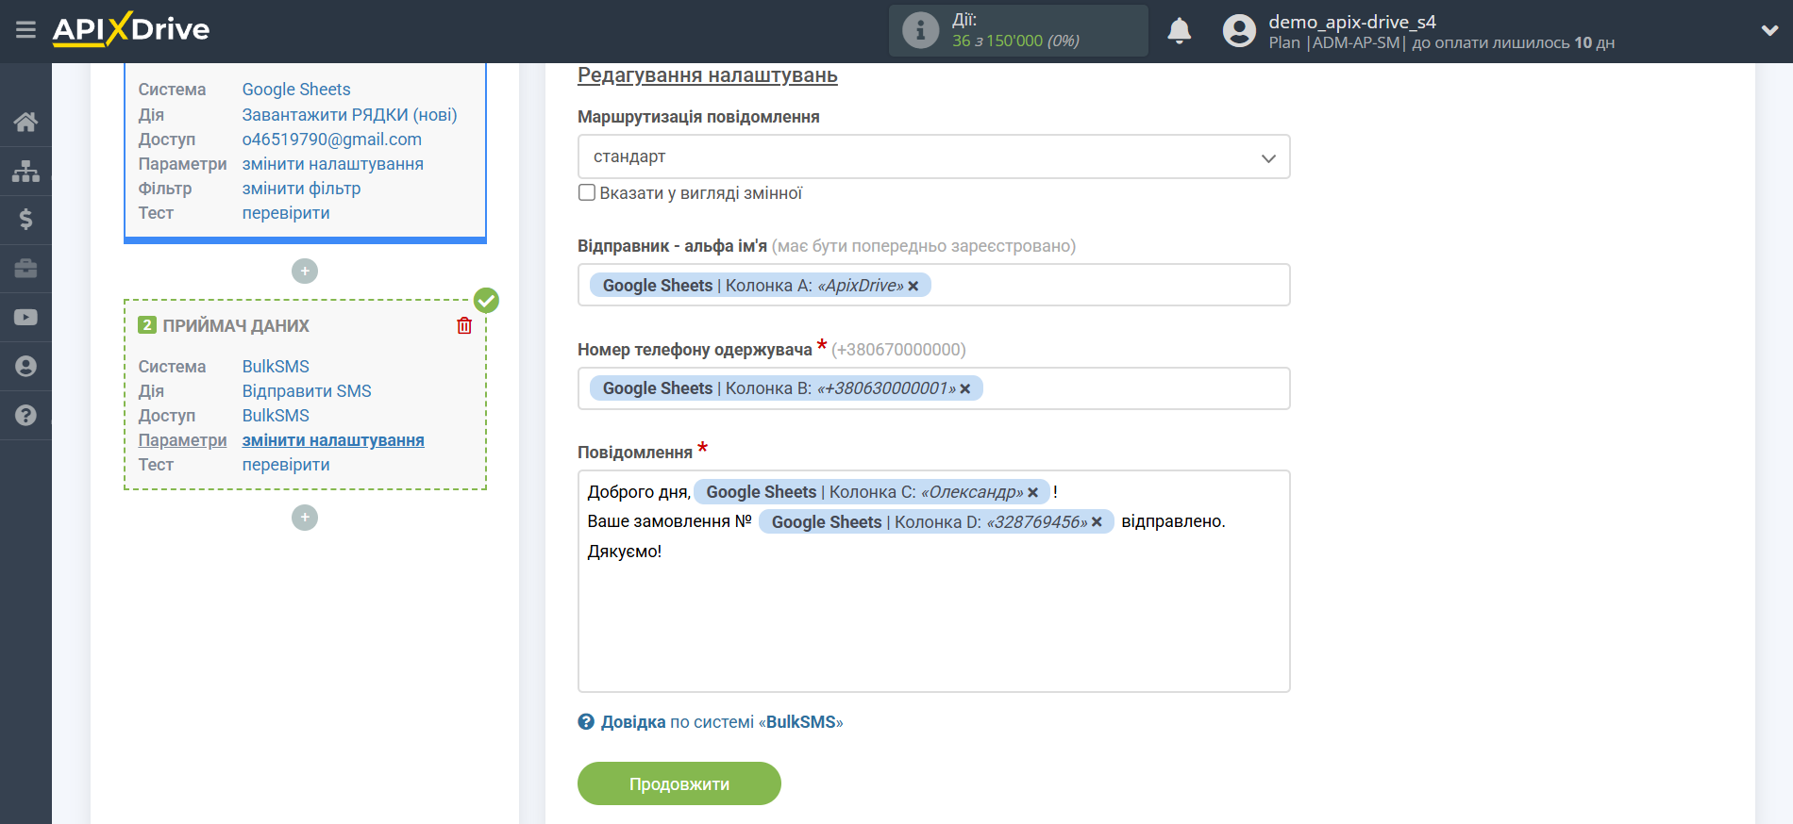Open the o46519790@gmail.com access link

[x=332, y=140]
